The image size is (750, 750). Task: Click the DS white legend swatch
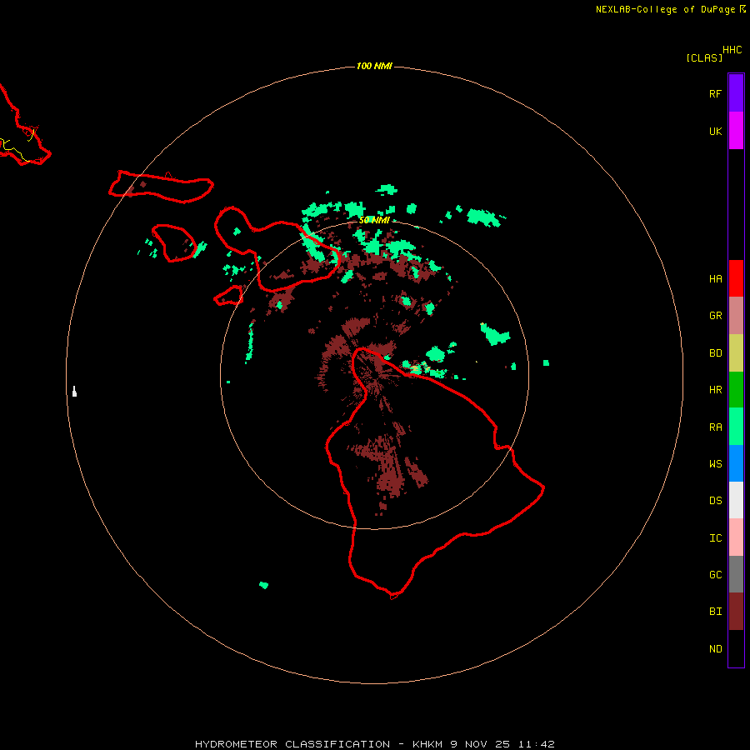(x=736, y=500)
